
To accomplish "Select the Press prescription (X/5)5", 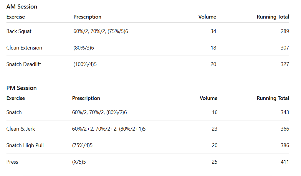I will (x=79, y=162).
